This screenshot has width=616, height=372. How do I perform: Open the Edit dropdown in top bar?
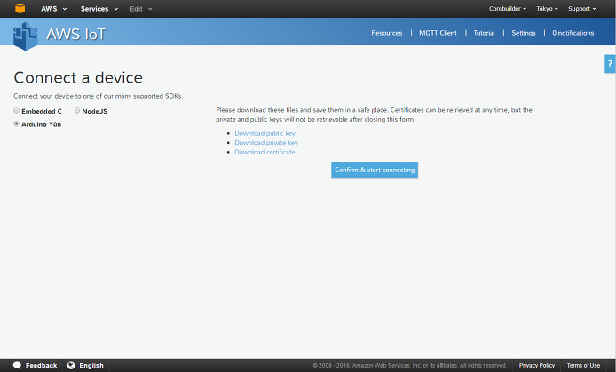tap(140, 9)
